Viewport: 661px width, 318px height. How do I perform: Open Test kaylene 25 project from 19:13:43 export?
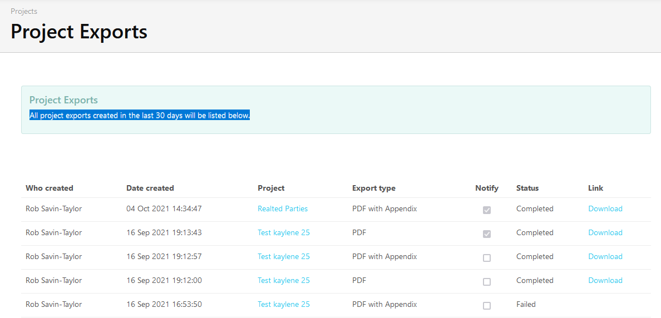point(284,233)
